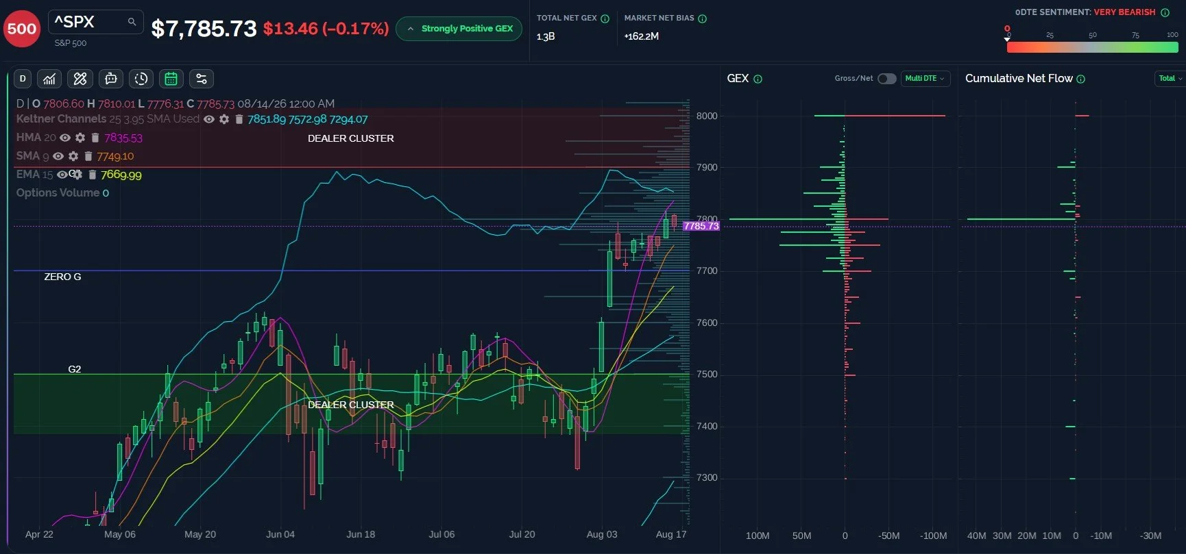
Task: Click the 100M label on GEX axis
Action: [x=758, y=536]
